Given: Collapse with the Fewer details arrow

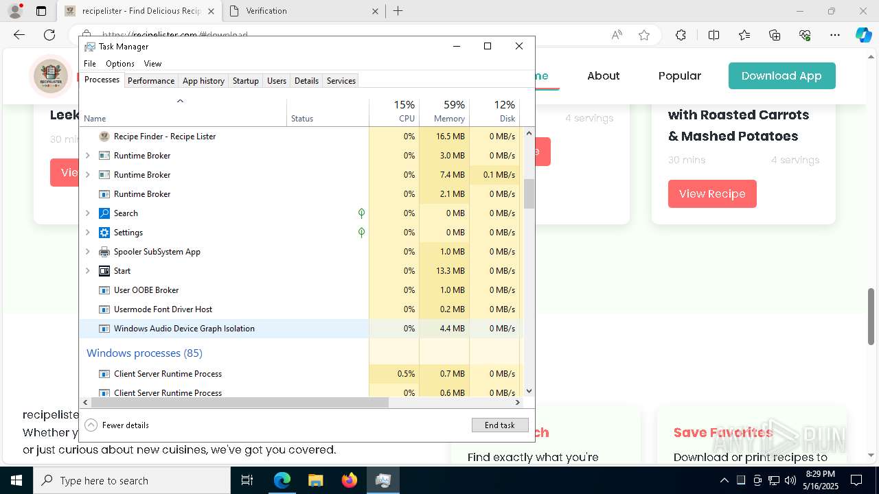Looking at the screenshot, I should [x=91, y=425].
